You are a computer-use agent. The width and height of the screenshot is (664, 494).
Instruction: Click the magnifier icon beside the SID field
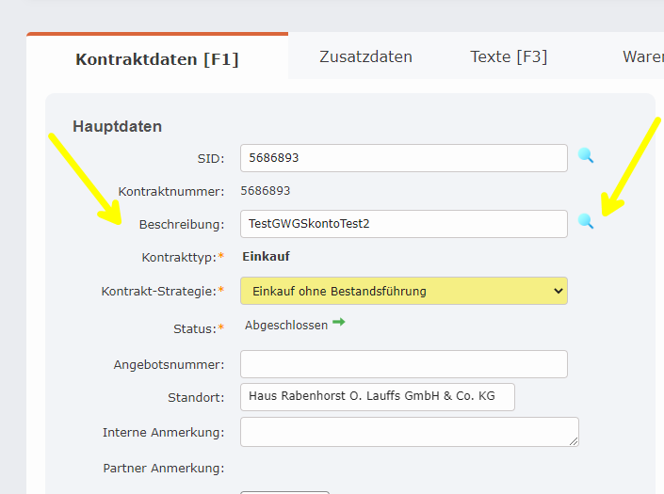586,156
